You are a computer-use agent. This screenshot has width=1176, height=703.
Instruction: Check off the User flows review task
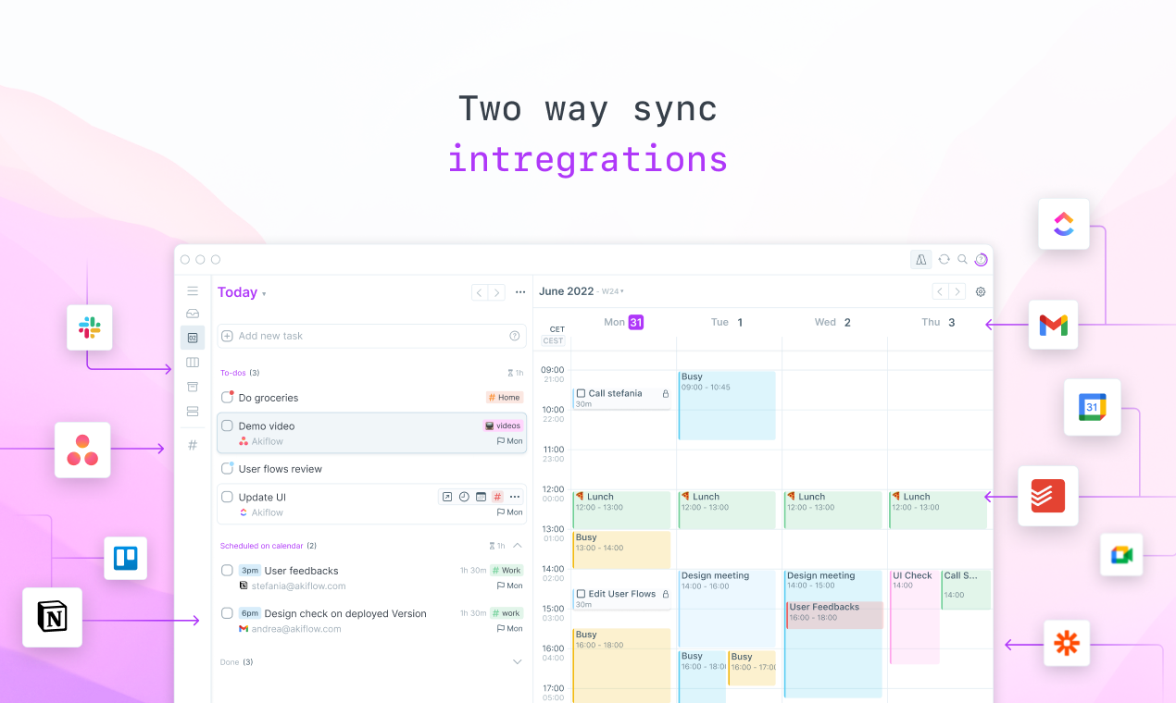click(227, 468)
